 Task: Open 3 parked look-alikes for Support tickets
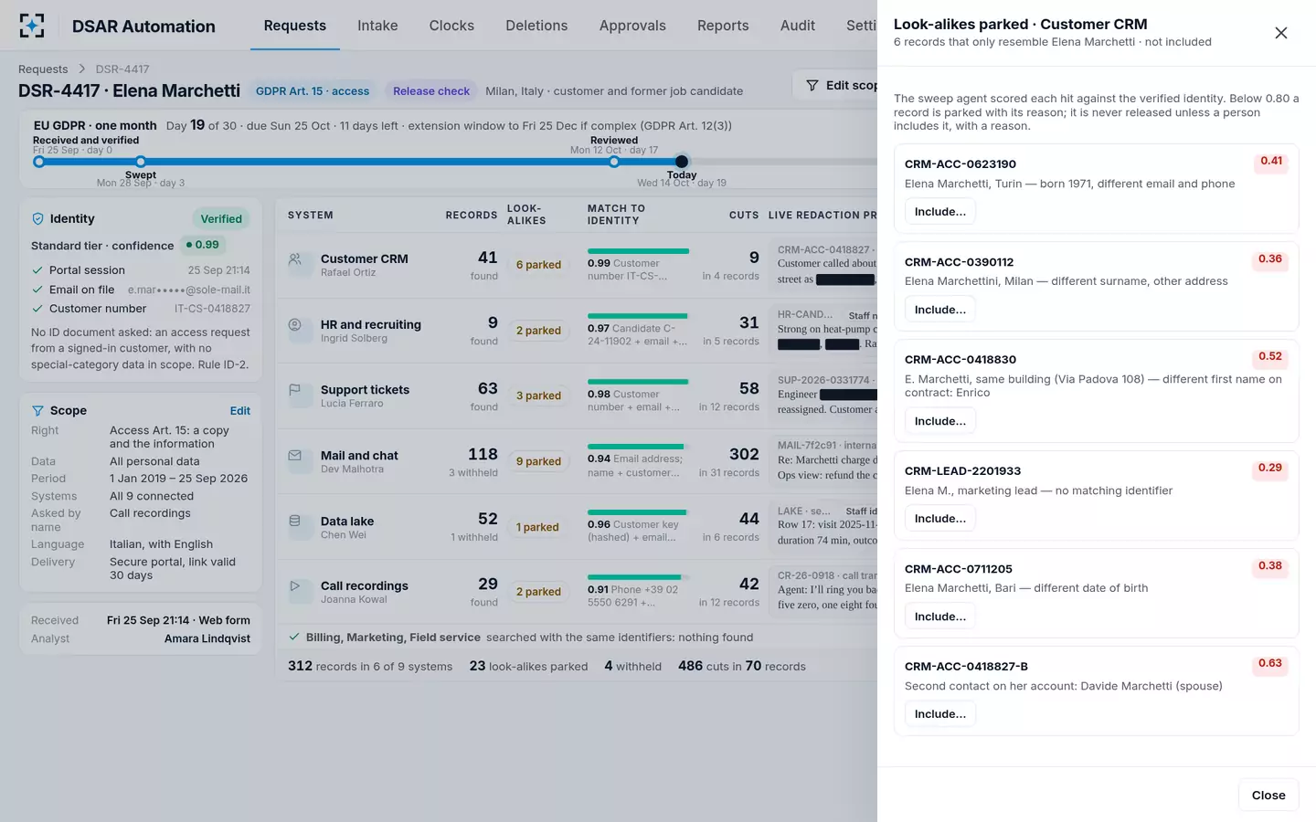click(538, 395)
